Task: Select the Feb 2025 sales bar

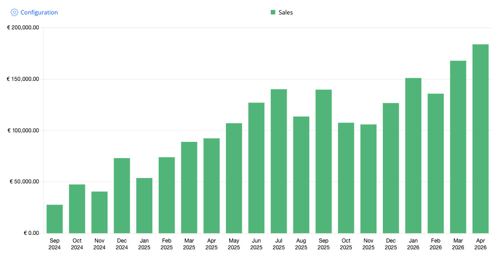Action: (x=167, y=195)
